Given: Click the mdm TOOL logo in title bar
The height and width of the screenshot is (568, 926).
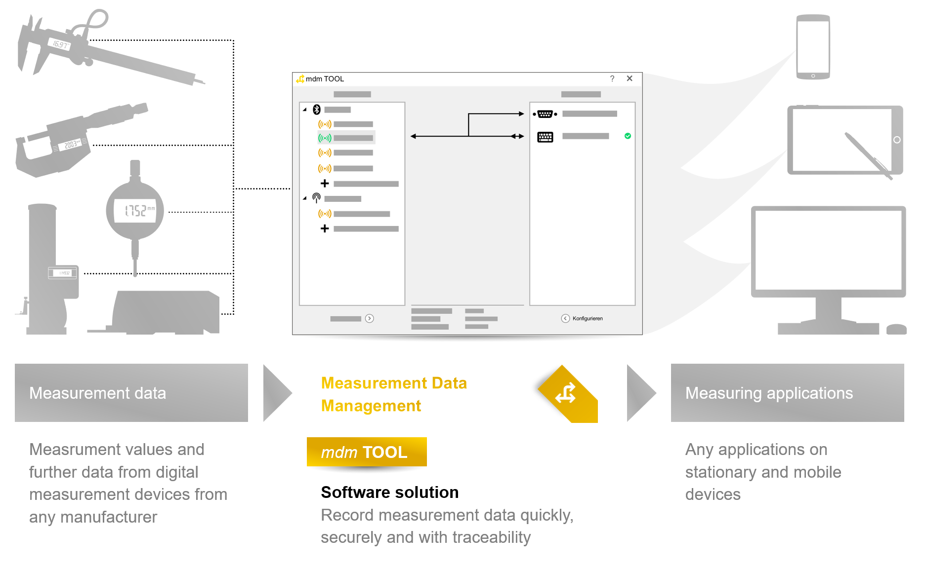Looking at the screenshot, I should [300, 79].
